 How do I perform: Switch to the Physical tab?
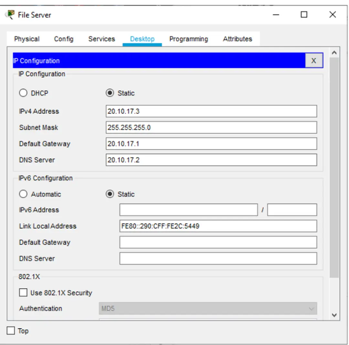[x=27, y=39]
